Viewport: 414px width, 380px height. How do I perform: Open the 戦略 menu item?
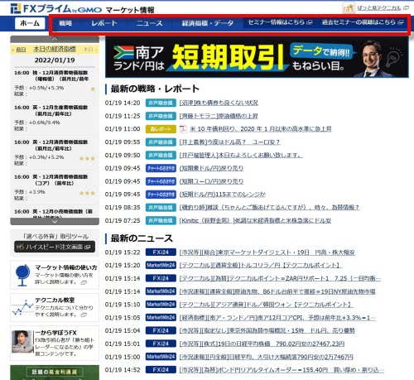(x=65, y=23)
